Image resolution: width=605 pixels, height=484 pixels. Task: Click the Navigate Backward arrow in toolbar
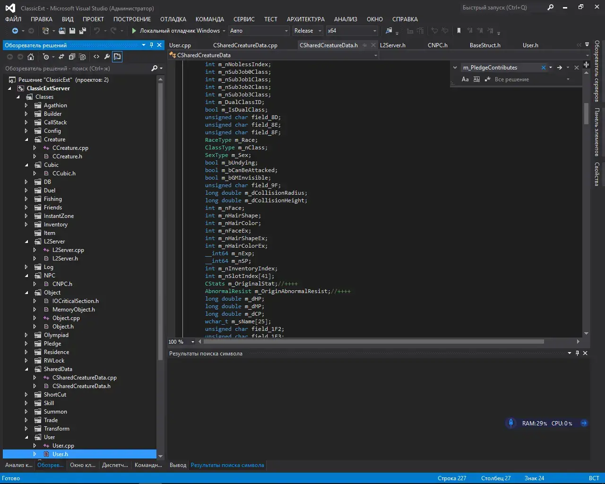(x=15, y=31)
